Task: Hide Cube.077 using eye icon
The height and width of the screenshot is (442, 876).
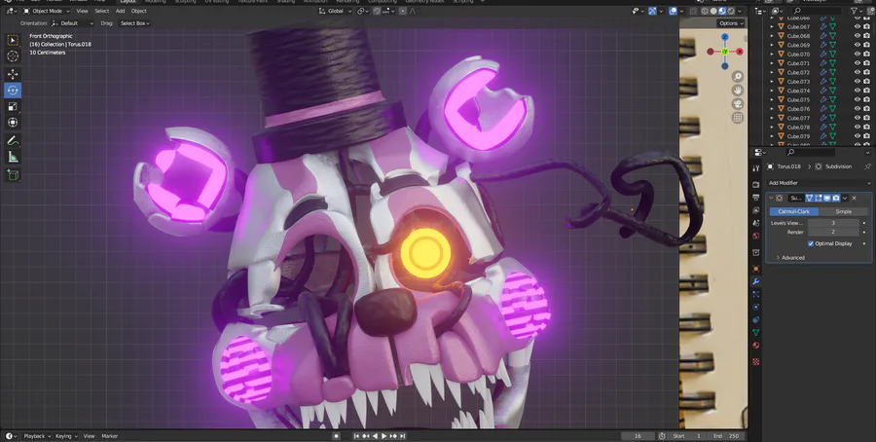Action: pos(858,118)
